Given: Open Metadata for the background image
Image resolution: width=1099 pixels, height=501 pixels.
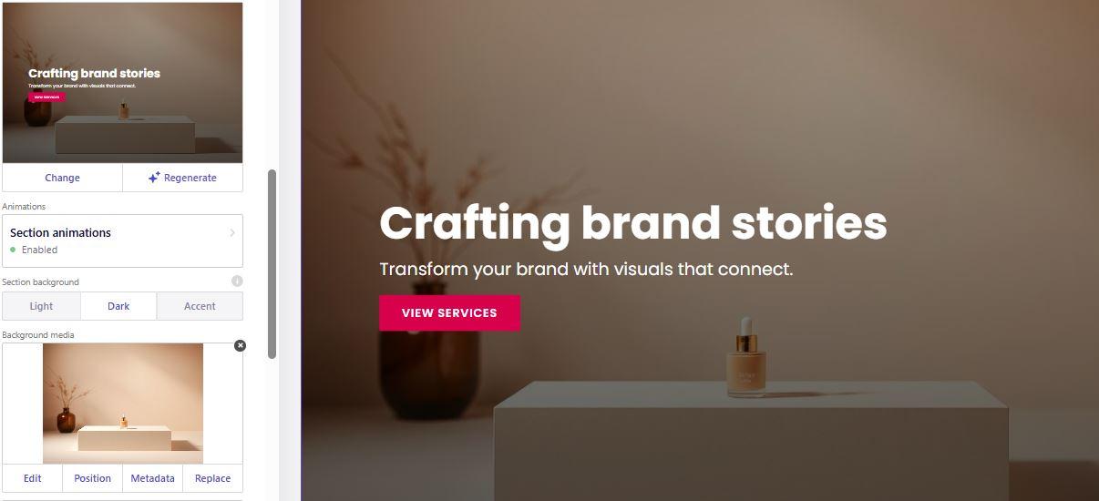Looking at the screenshot, I should (152, 478).
